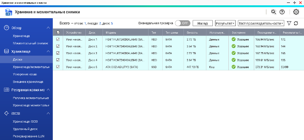Open Ускорение кэша in the sidebar
304x140 pixels.
[x=25, y=74]
